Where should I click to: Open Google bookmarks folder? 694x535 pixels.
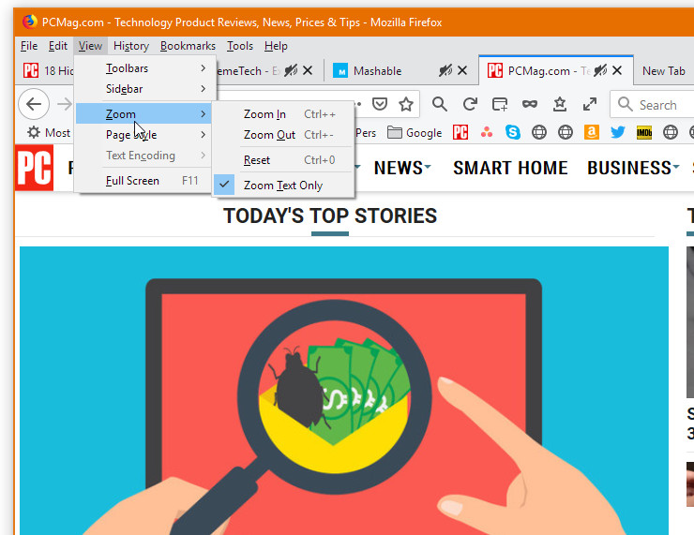click(415, 133)
